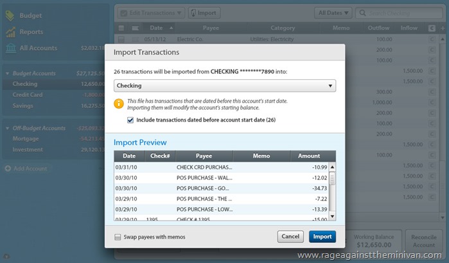Screen dimensions: 449x263
Task: Click the register Payee column header
Action: pyautogui.click(x=211, y=28)
